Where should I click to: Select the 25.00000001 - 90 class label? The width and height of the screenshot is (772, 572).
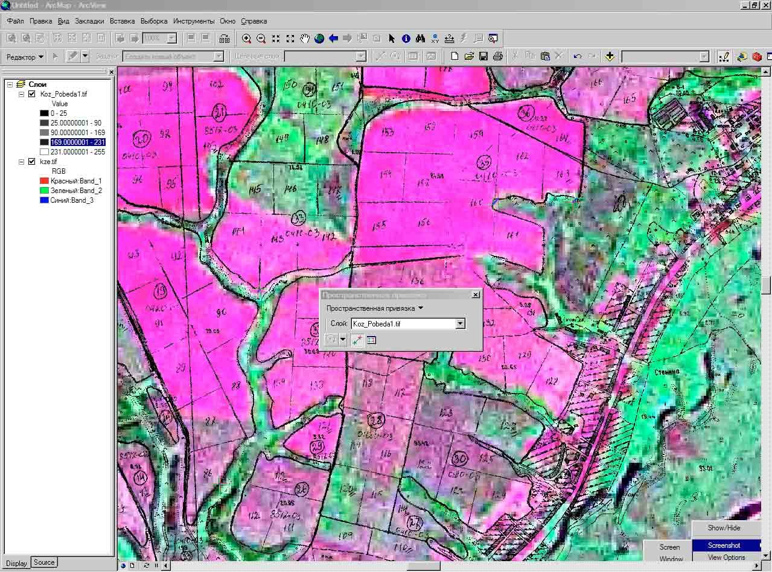tap(75, 123)
